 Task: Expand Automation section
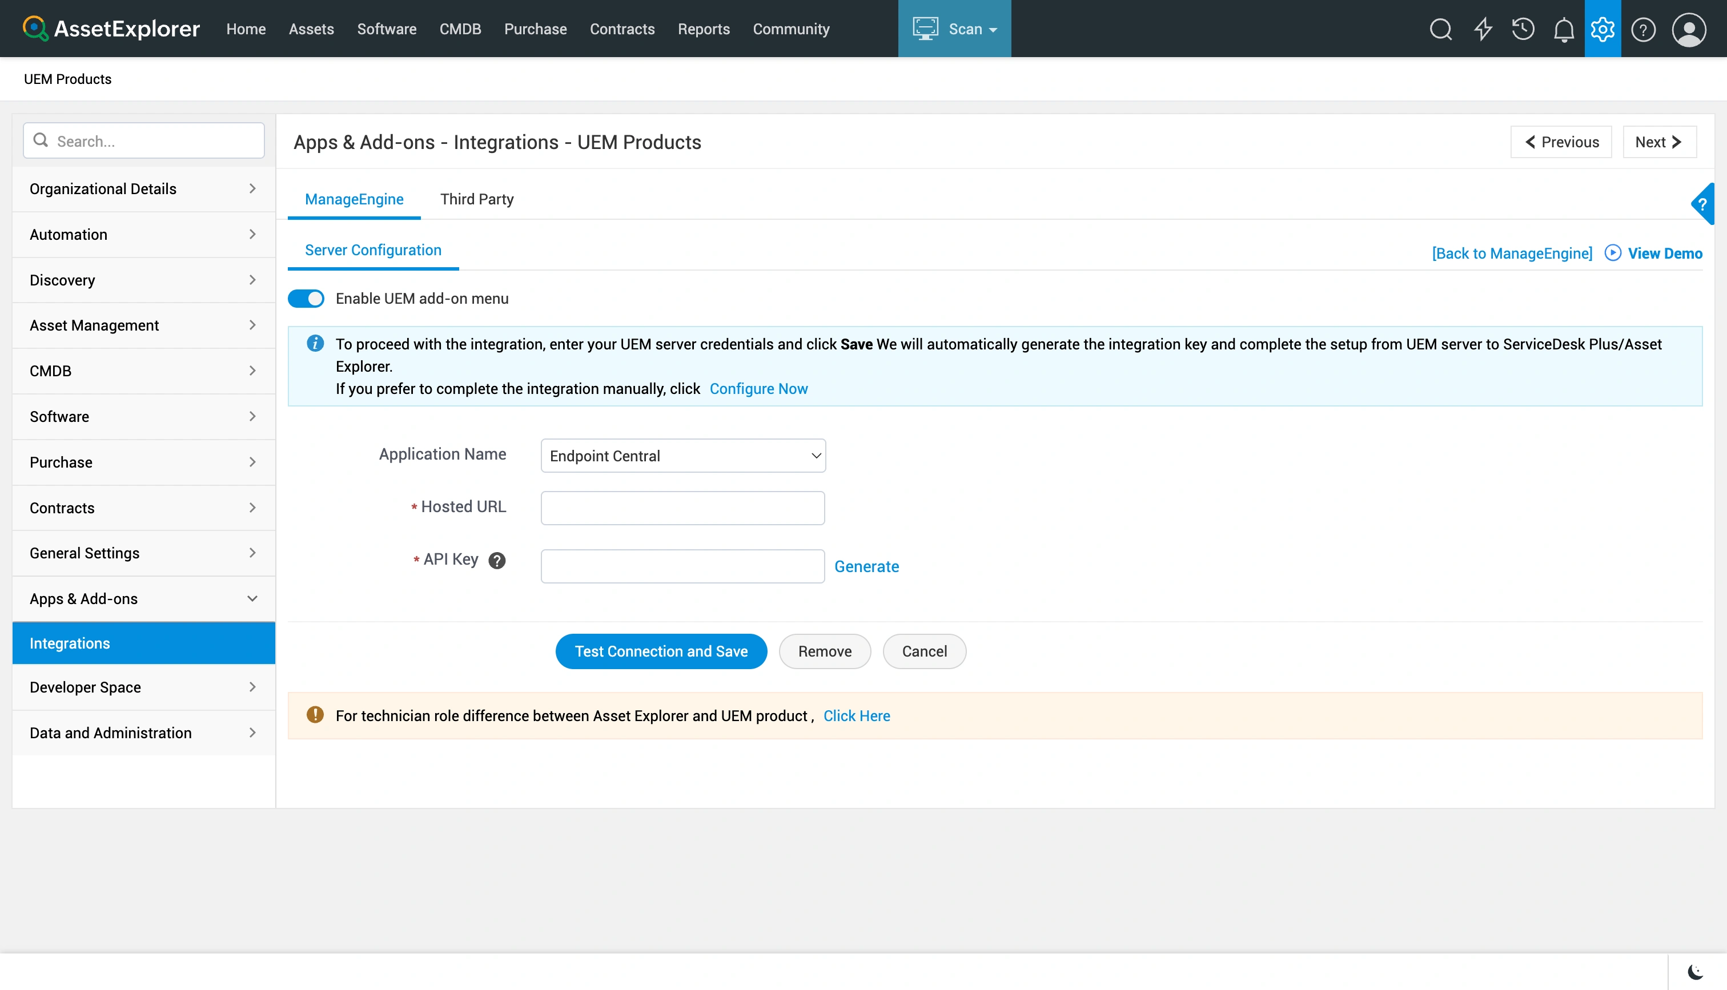143,234
